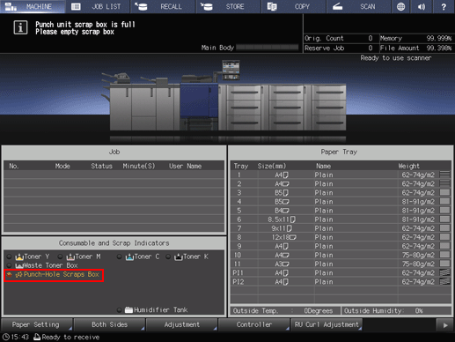Click the speaker sound icon
455x342 pixels.
[422, 6]
